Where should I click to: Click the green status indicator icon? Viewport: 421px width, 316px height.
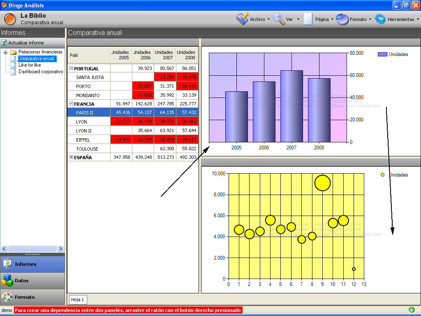click(412, 309)
